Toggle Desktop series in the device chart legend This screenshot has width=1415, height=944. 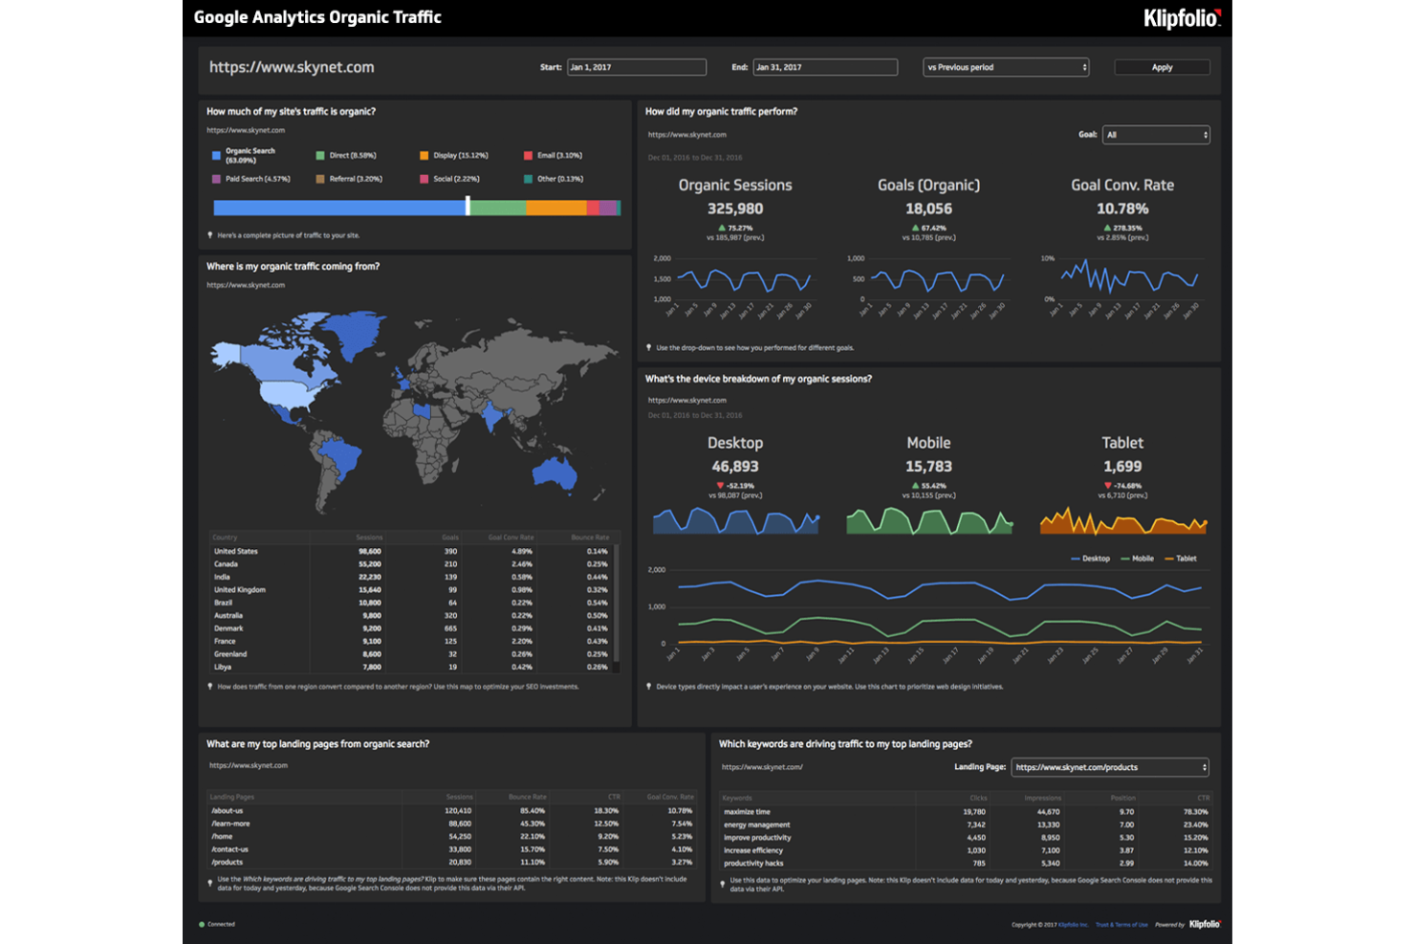[1091, 559]
